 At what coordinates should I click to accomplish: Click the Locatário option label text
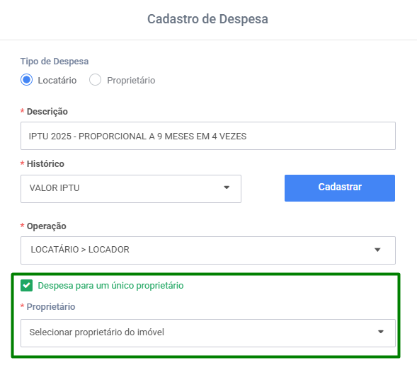coord(57,80)
